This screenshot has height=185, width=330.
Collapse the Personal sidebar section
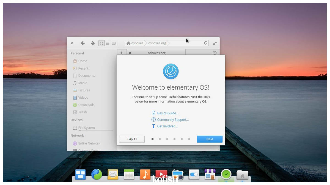coord(77,53)
